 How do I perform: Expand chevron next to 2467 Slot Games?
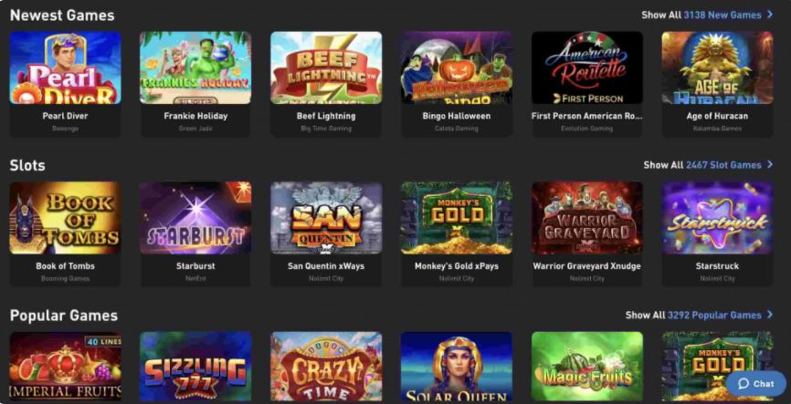(770, 165)
